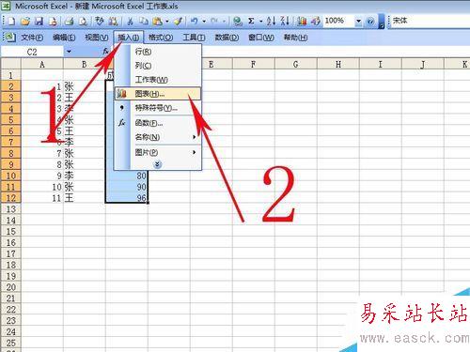Click the Name Box showing C2
This screenshot has width=470, height=352.
click(32, 52)
